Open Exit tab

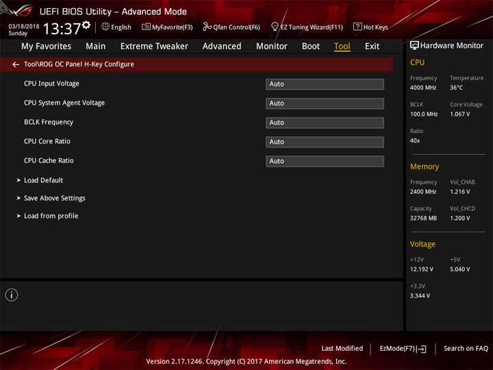point(372,47)
